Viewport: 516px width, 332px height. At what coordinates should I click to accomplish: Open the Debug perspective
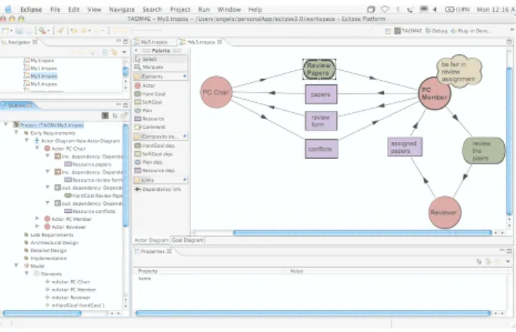click(x=436, y=31)
